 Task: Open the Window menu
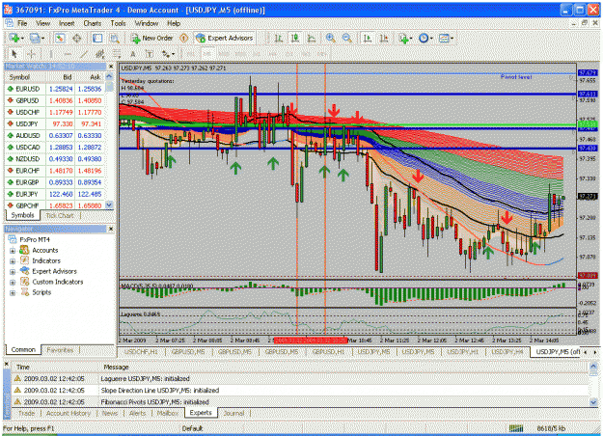click(x=147, y=23)
